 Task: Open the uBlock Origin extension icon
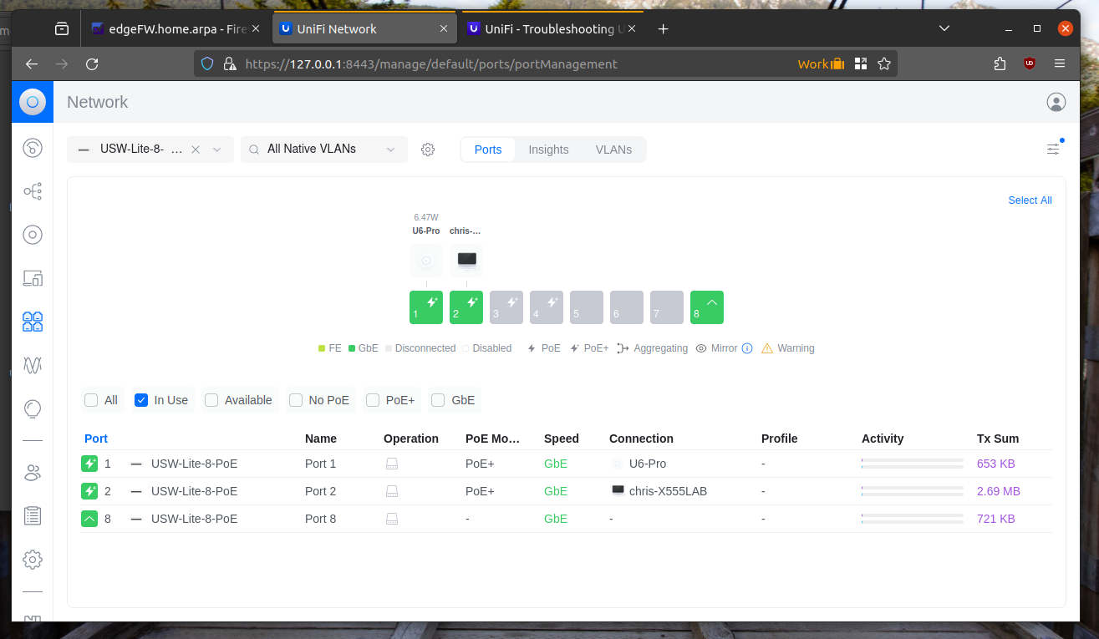[1030, 63]
